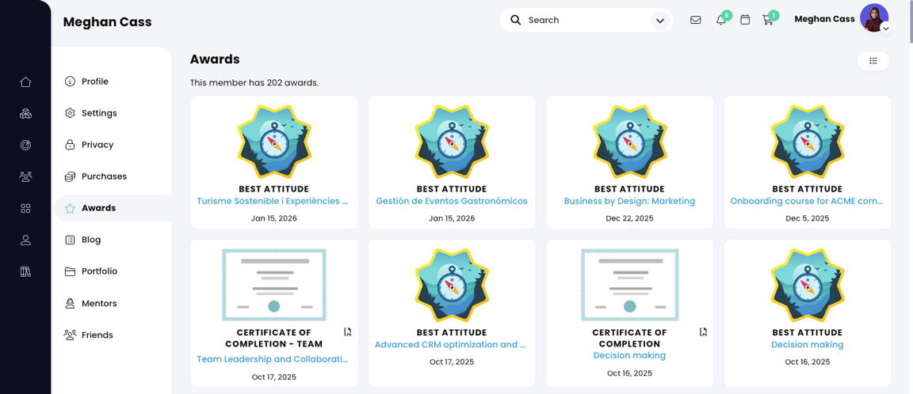This screenshot has width=913, height=394.
Task: Open Onboarding course for ACME link
Action: [x=807, y=201]
